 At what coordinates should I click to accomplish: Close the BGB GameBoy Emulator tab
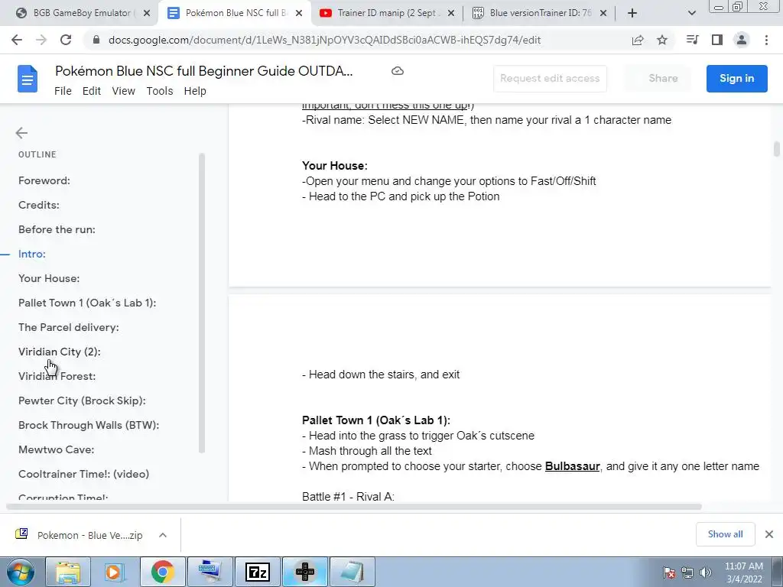(147, 13)
